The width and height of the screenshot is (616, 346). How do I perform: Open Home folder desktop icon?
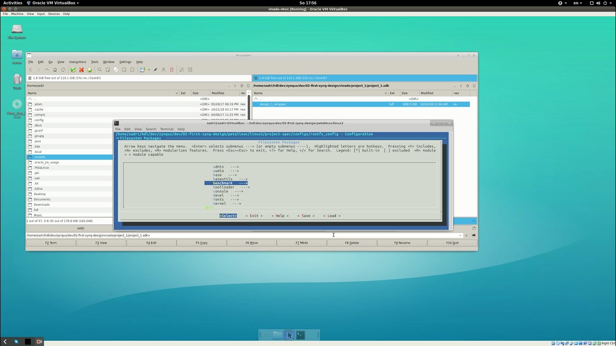tap(17, 57)
